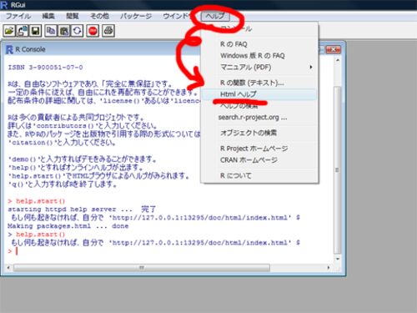Viewport: 417px width, 313px height.
Task: Click console horizontal scrollbar right arrow
Action: pos(329,268)
